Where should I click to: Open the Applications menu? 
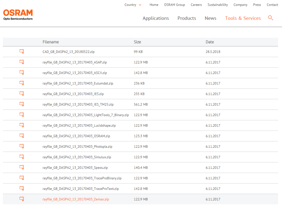coord(156,18)
